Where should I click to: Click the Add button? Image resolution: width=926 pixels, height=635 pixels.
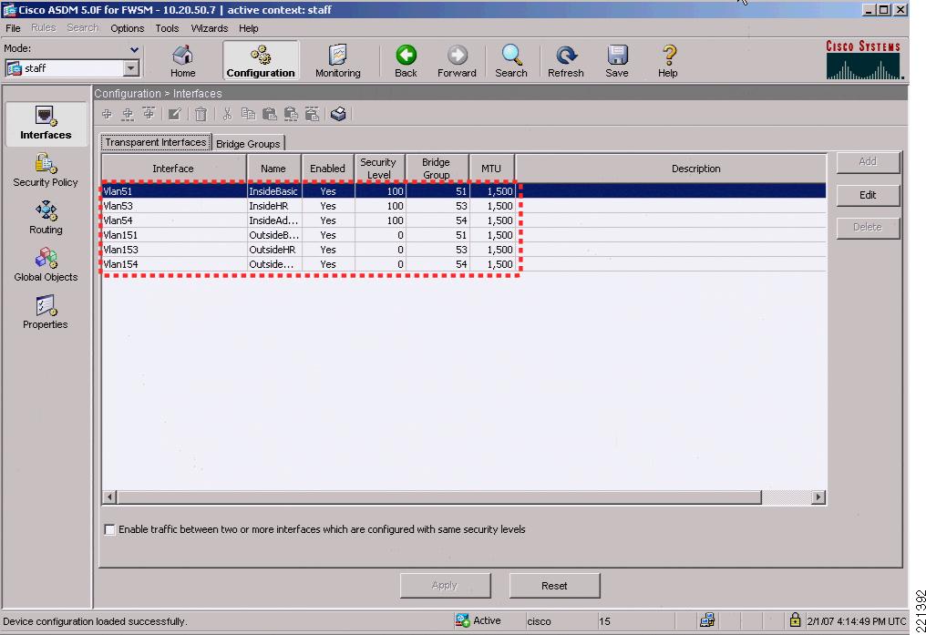[868, 161]
